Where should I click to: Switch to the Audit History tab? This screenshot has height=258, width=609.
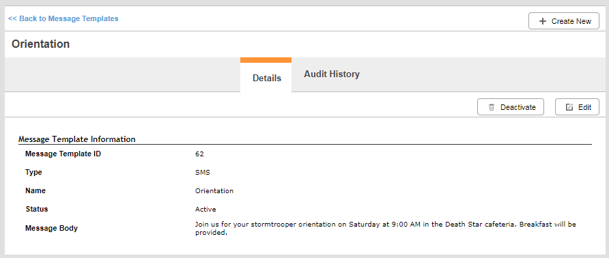coord(332,74)
